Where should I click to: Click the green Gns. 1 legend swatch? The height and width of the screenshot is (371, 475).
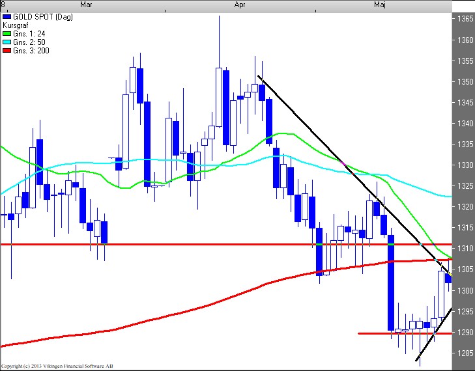pyautogui.click(x=7, y=34)
